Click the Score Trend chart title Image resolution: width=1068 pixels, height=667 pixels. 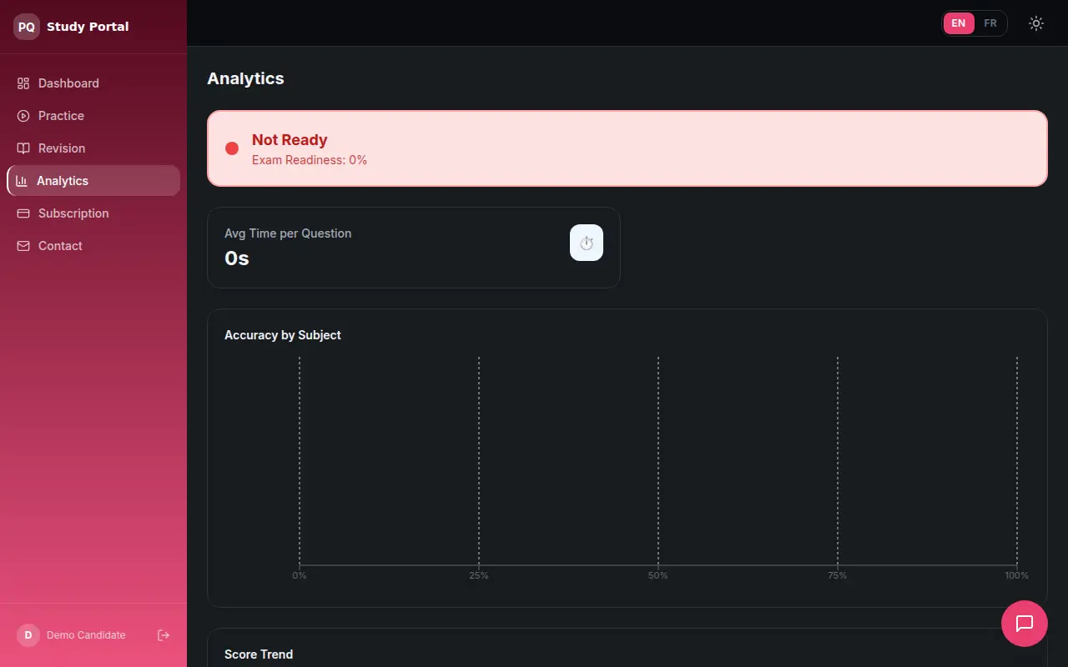point(259,654)
